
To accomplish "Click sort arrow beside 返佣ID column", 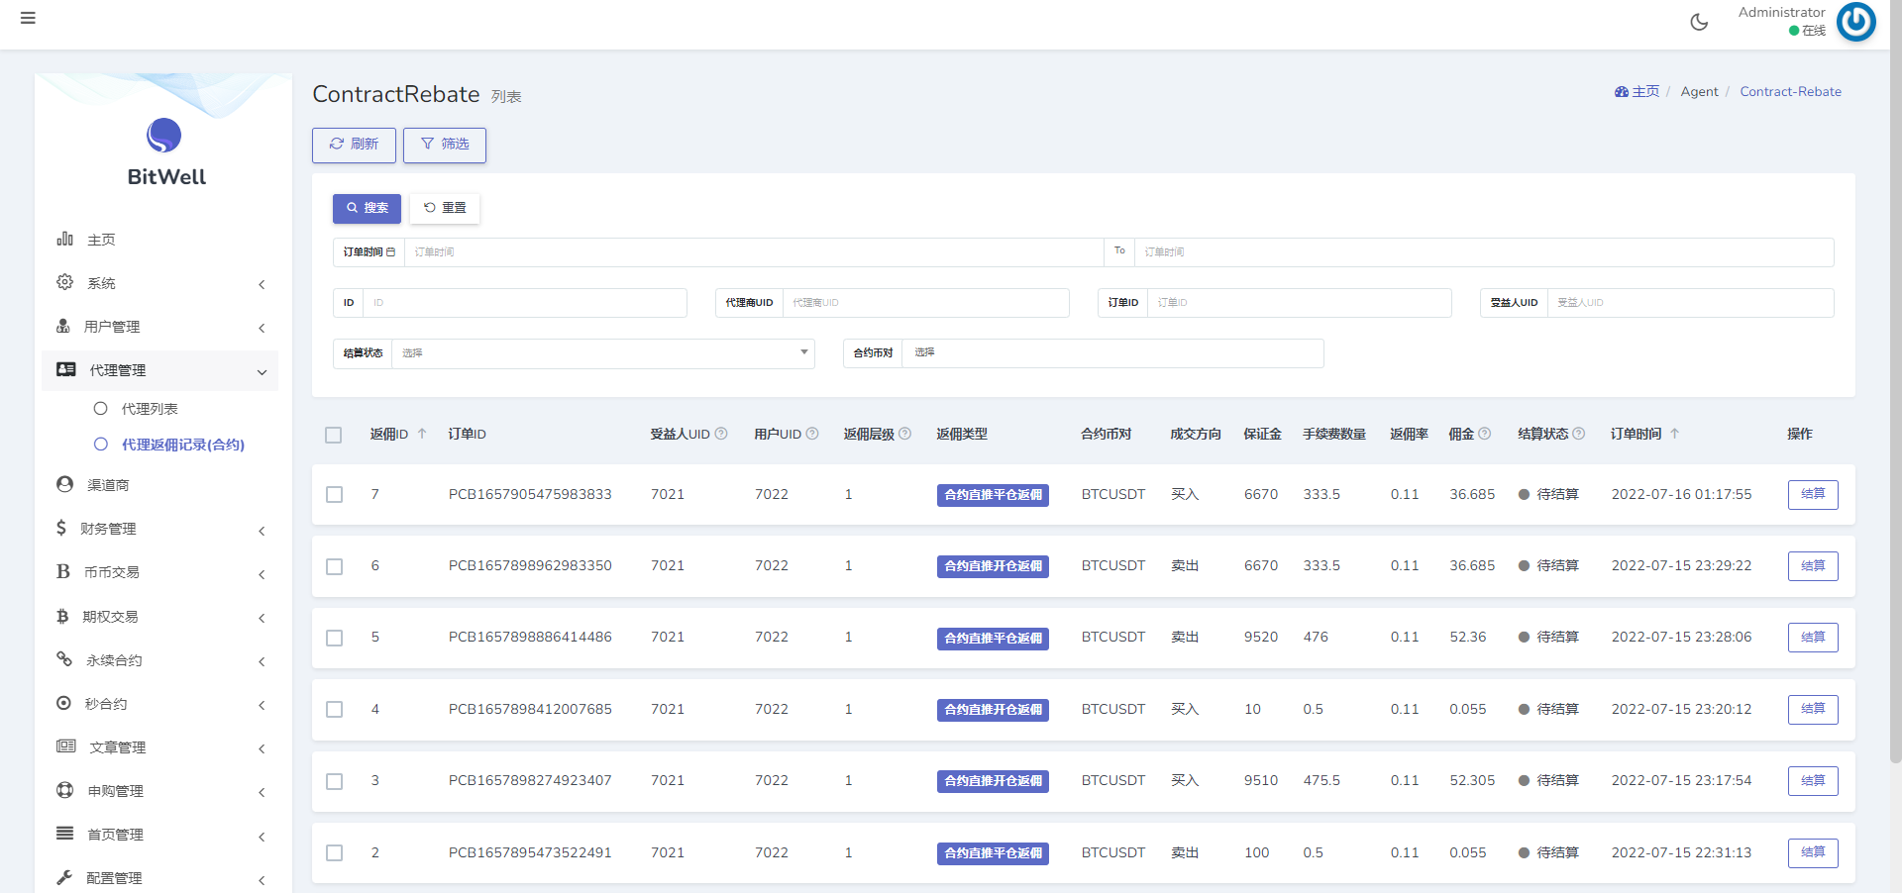I will [422, 434].
